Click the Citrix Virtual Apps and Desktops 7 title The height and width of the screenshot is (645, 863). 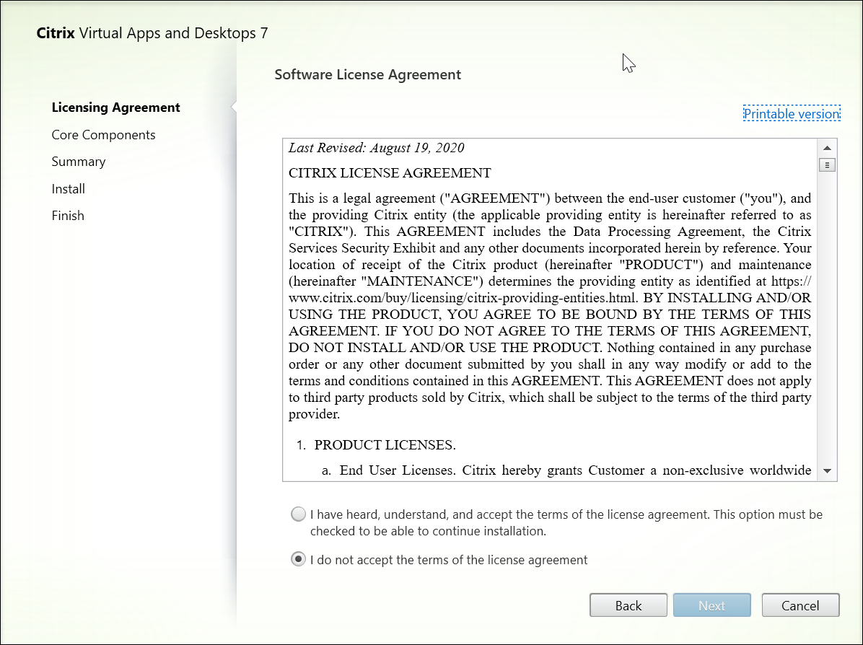pos(152,32)
